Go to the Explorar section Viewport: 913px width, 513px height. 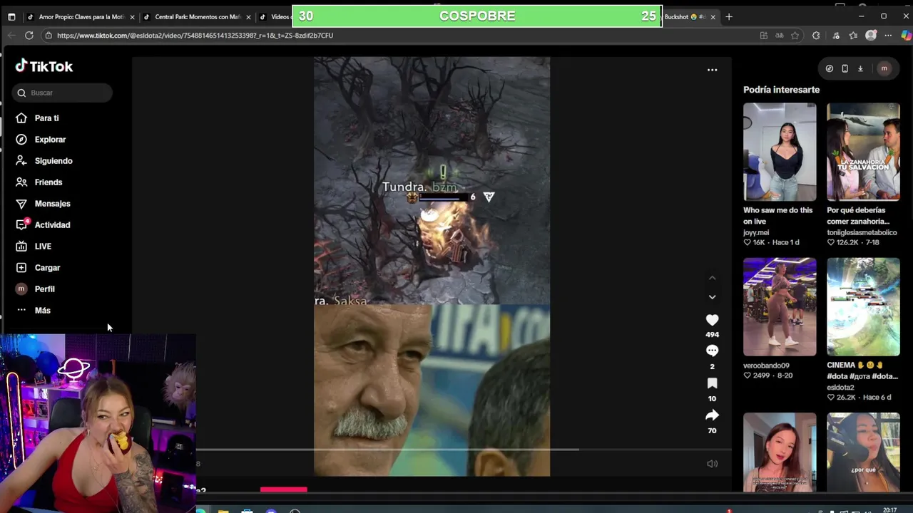[50, 140]
